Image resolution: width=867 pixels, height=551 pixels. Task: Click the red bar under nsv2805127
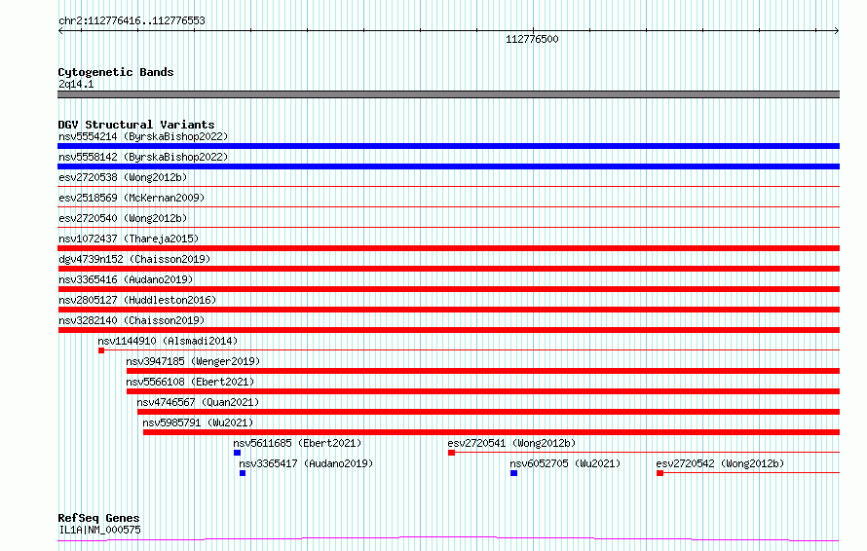click(448, 310)
